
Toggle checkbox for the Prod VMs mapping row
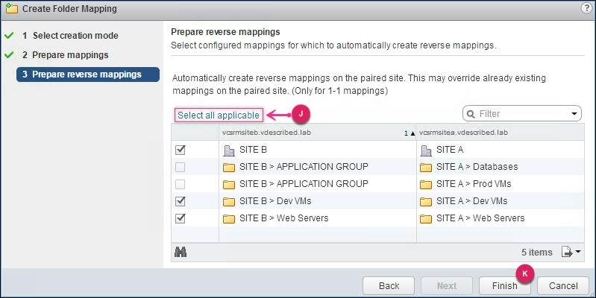click(x=181, y=184)
